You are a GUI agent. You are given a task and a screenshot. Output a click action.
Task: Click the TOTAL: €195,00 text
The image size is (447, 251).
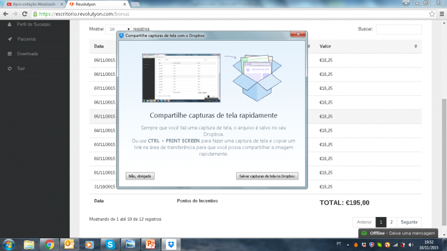pyautogui.click(x=344, y=202)
